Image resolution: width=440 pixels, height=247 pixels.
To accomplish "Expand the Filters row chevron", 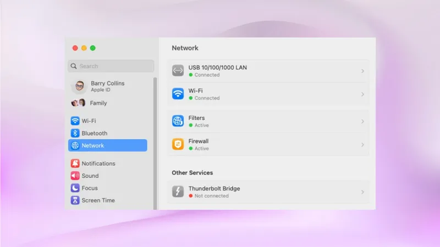I will point(362,121).
